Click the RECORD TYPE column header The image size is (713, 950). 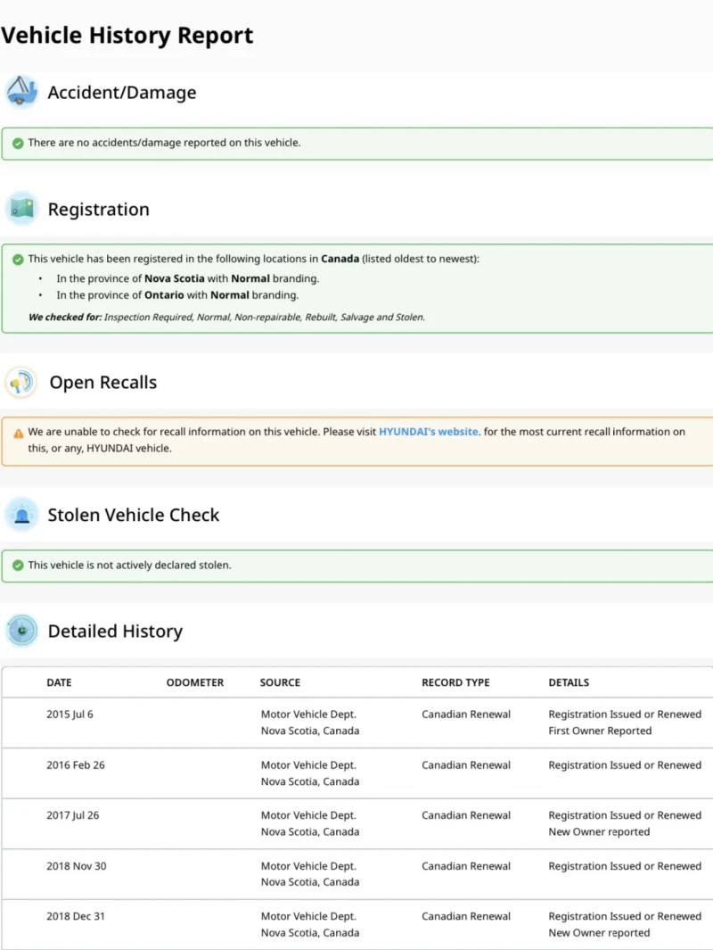pos(455,682)
